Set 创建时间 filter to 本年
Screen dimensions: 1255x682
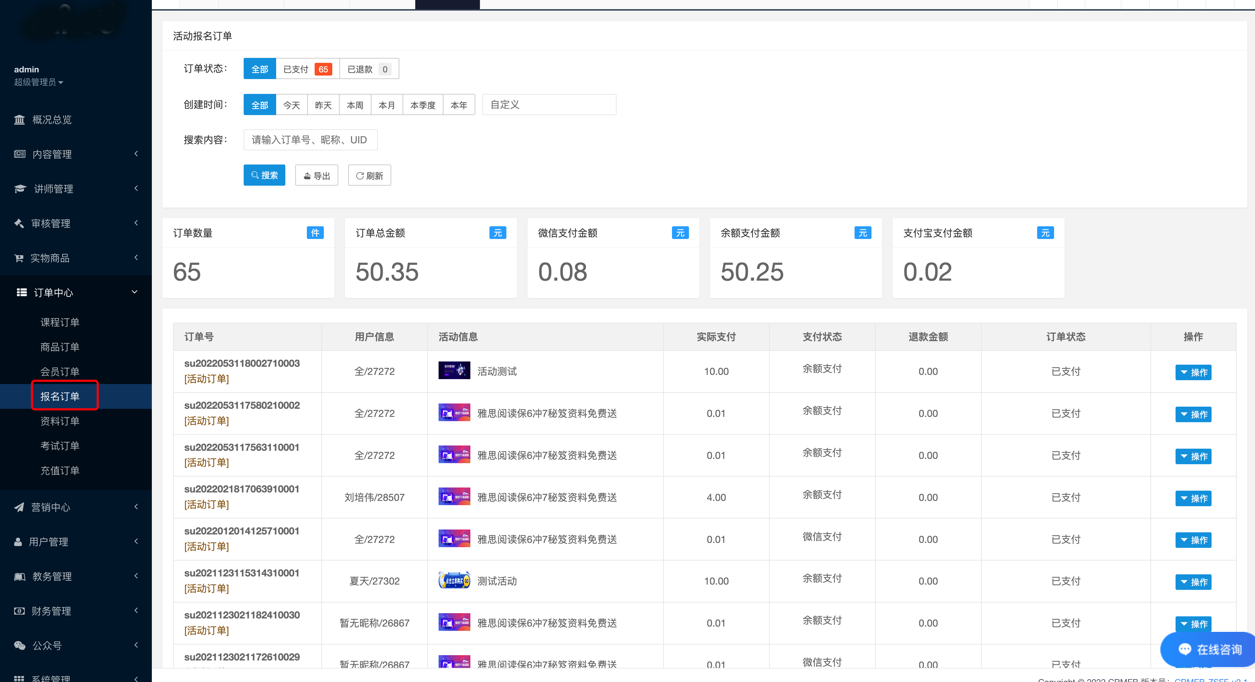pyautogui.click(x=459, y=105)
